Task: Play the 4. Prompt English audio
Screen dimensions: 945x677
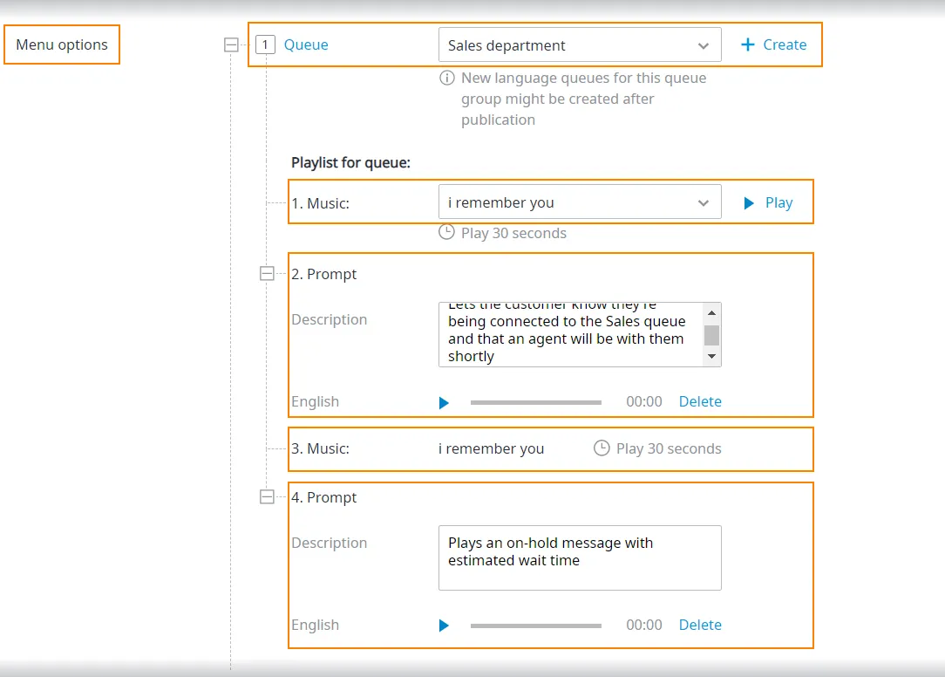Action: click(x=445, y=626)
